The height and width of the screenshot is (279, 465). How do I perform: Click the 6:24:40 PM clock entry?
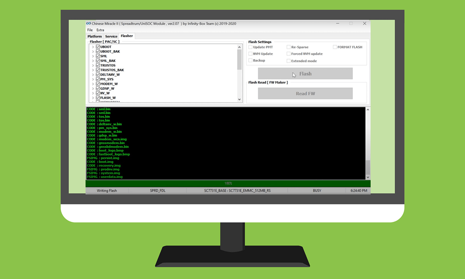pos(359,191)
